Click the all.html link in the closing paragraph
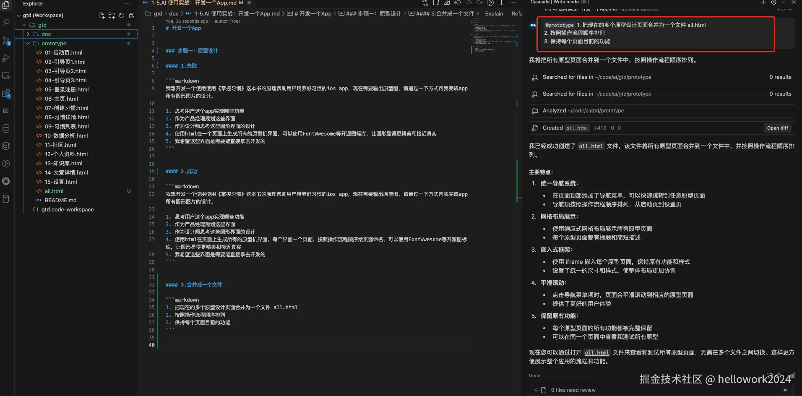The height and width of the screenshot is (396, 802). pyautogui.click(x=596, y=353)
